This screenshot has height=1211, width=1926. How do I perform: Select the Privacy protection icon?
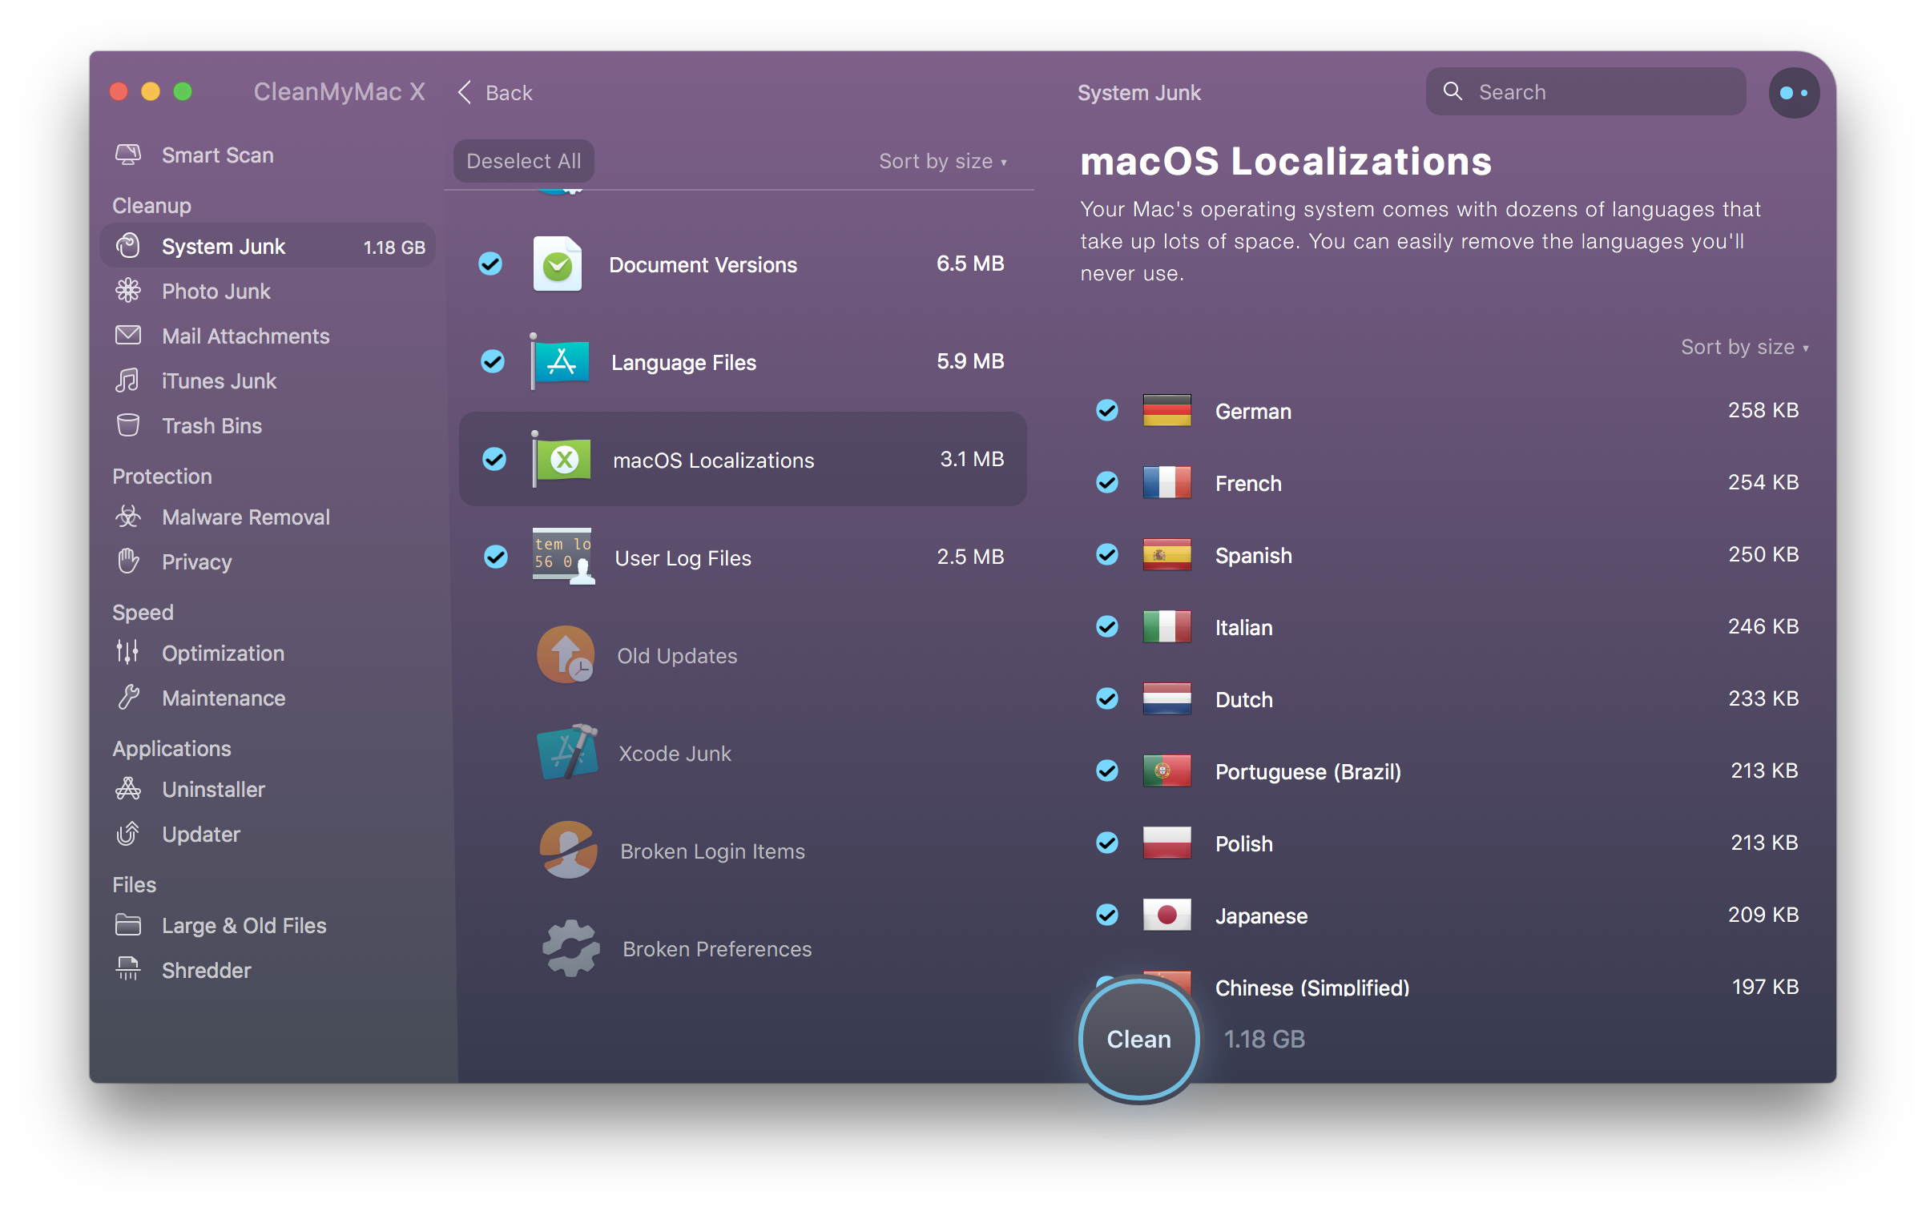click(130, 560)
